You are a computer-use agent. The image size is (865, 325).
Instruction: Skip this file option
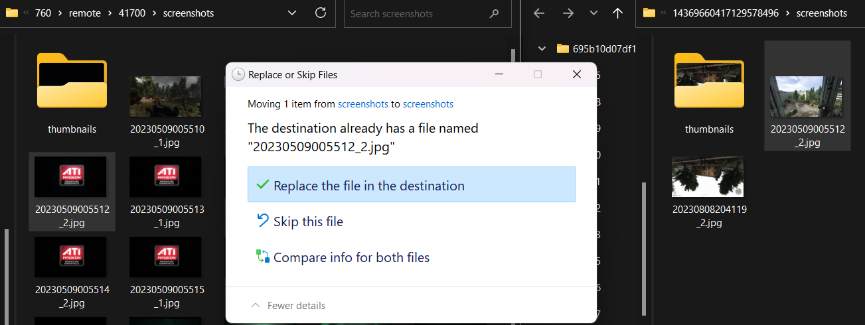click(x=308, y=222)
